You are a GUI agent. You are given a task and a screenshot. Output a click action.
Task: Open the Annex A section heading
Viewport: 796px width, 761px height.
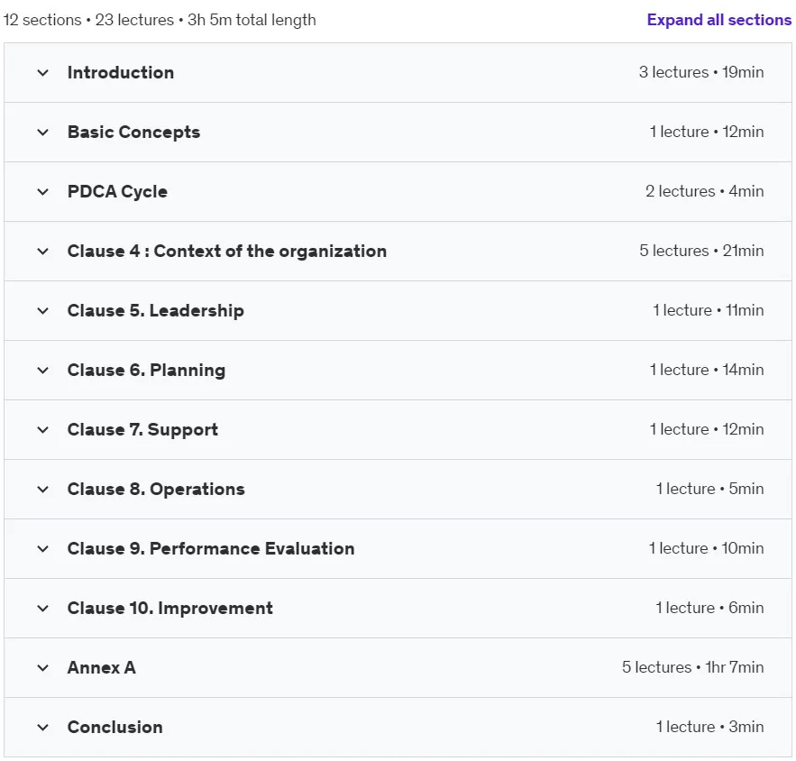102,667
